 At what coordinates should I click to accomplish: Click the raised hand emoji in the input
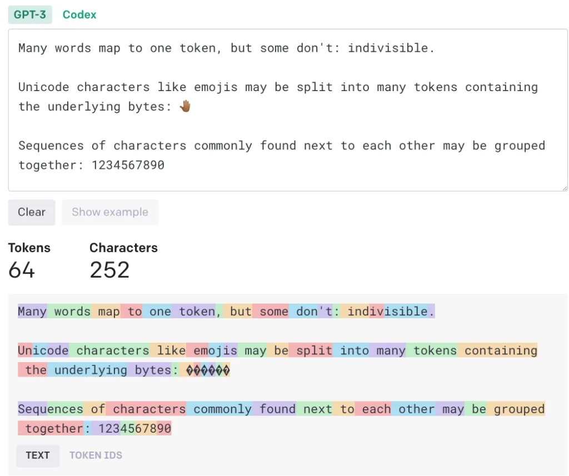186,107
